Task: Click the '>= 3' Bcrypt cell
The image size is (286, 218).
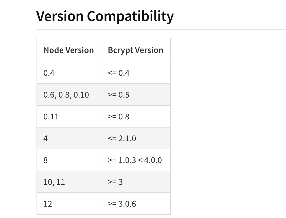Action: click(x=115, y=182)
